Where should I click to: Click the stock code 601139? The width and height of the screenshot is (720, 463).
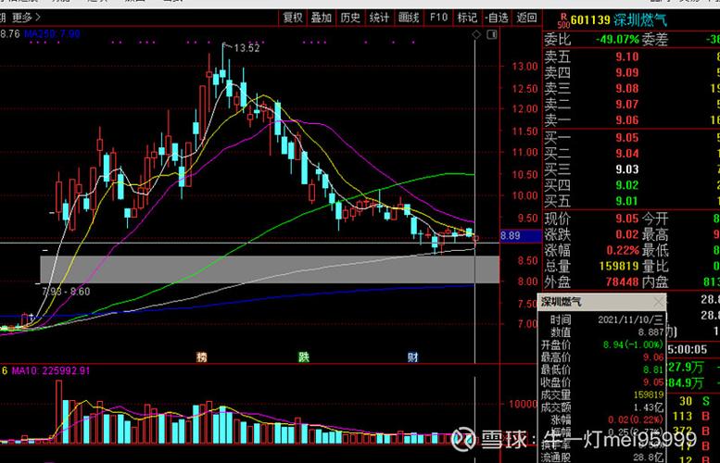click(x=590, y=20)
